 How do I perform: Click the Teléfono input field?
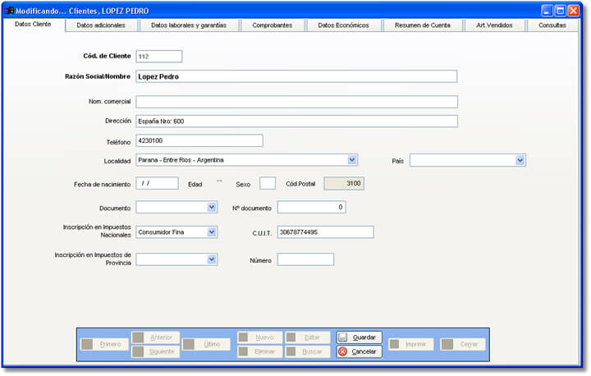tap(199, 140)
